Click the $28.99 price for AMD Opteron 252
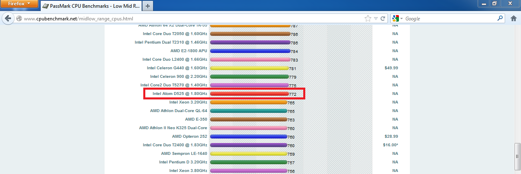This screenshot has height=174, width=521. click(391, 137)
